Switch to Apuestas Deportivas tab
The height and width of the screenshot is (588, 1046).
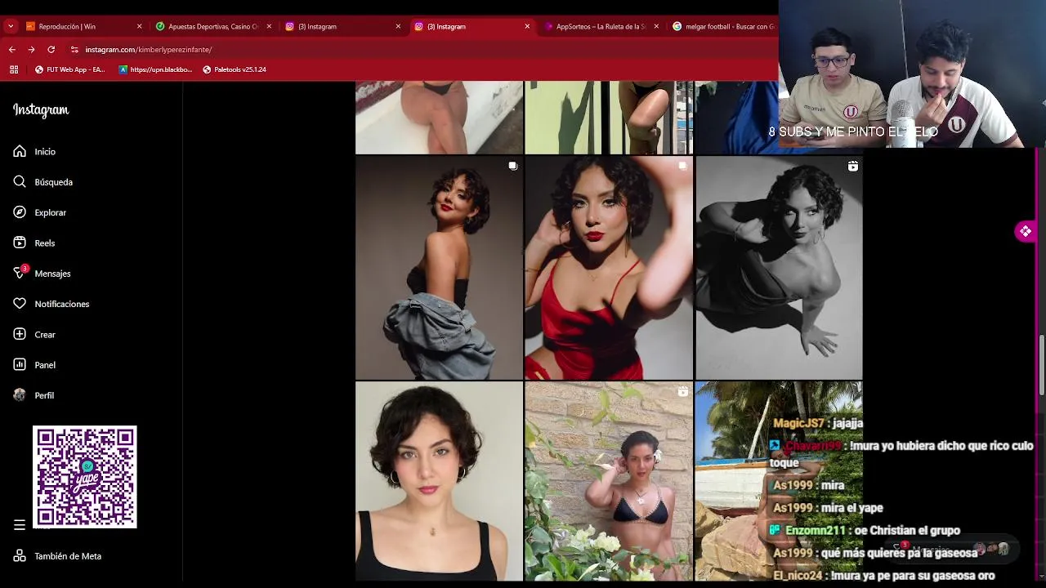pyautogui.click(x=212, y=26)
